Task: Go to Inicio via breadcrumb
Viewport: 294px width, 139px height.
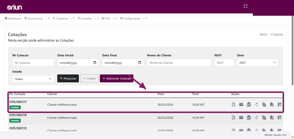Action: (x=263, y=34)
